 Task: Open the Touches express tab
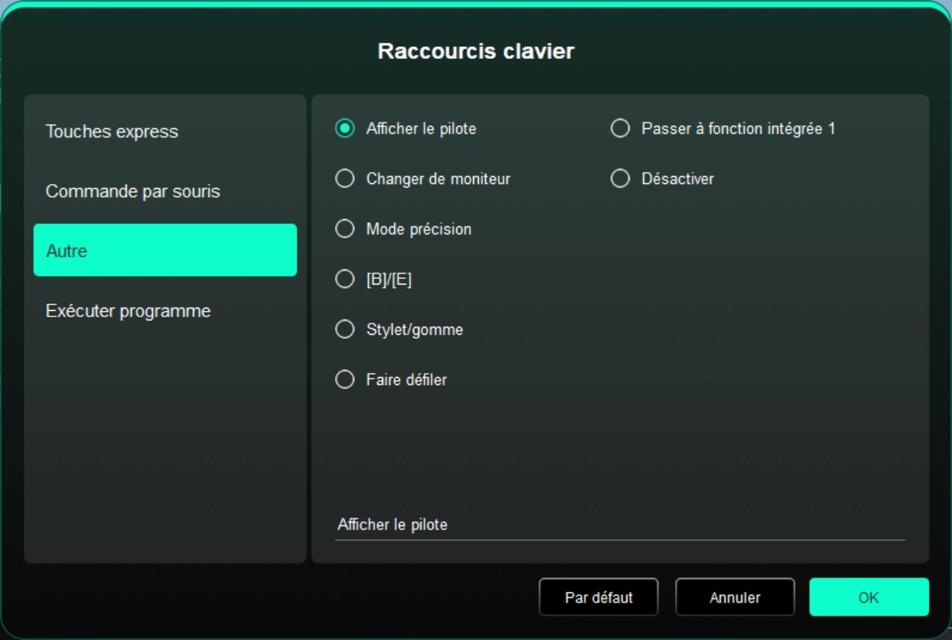click(112, 132)
